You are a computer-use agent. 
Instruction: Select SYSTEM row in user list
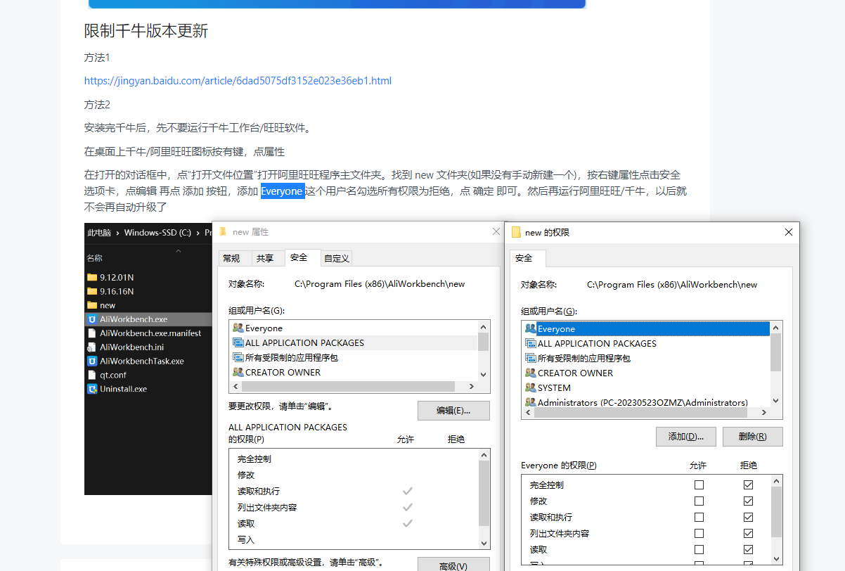click(646, 388)
